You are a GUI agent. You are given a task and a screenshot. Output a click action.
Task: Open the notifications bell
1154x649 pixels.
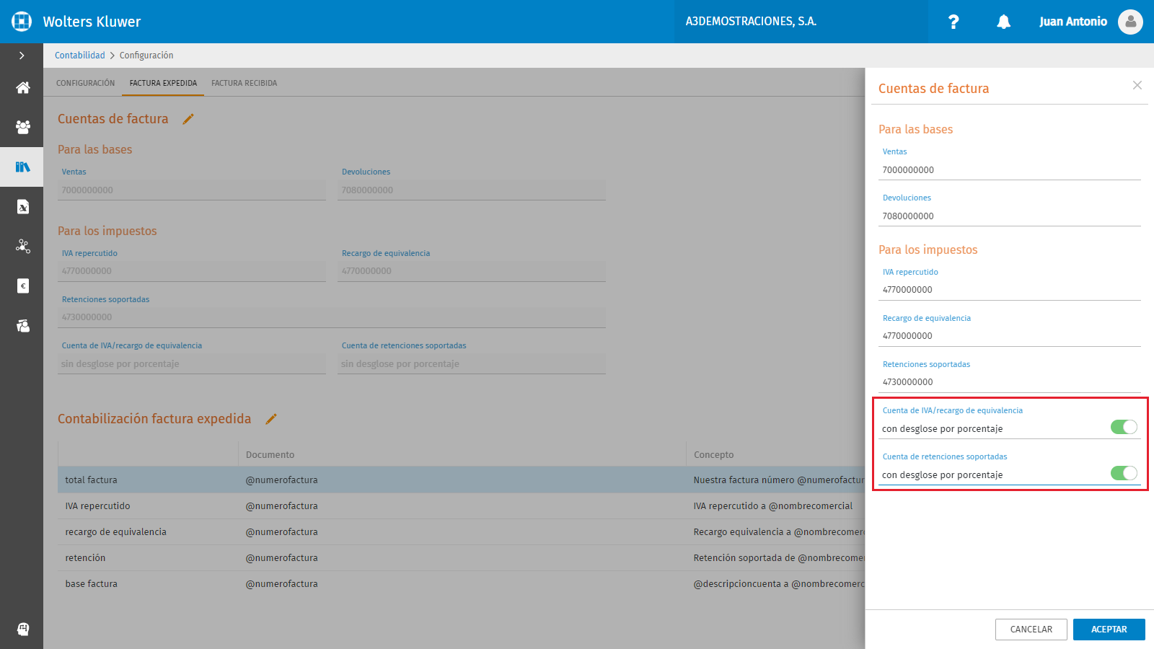[x=1003, y=22]
